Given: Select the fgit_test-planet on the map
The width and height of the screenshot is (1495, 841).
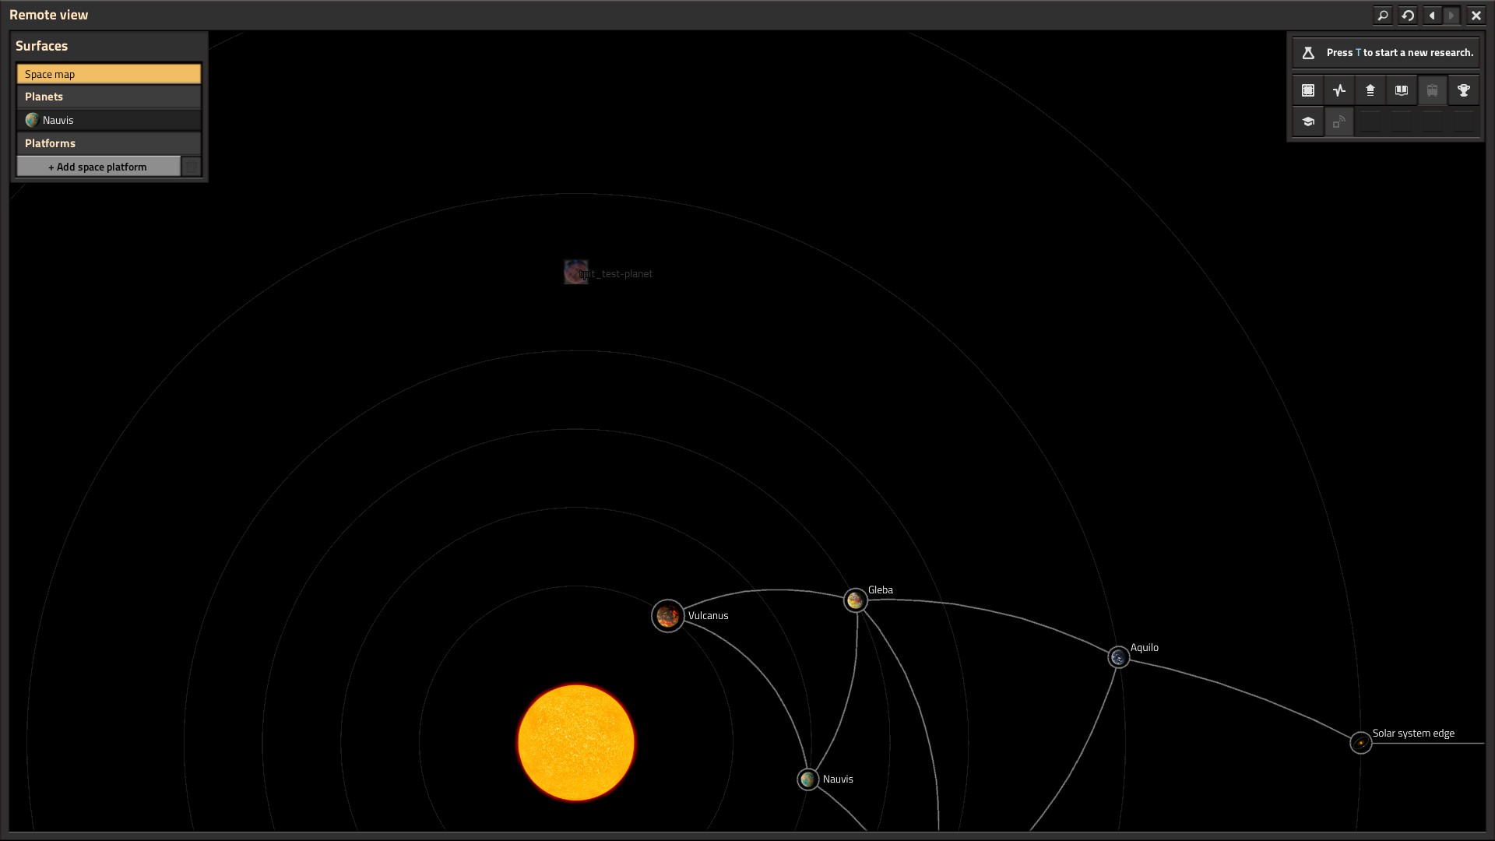Looking at the screenshot, I should coord(575,272).
